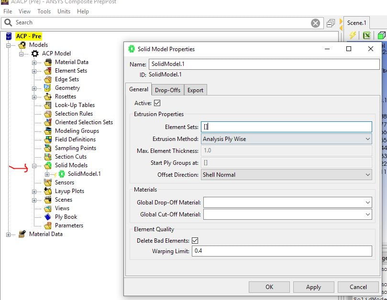Expand the Element Sets node
Screen dimensions: 387x300
tap(34, 71)
